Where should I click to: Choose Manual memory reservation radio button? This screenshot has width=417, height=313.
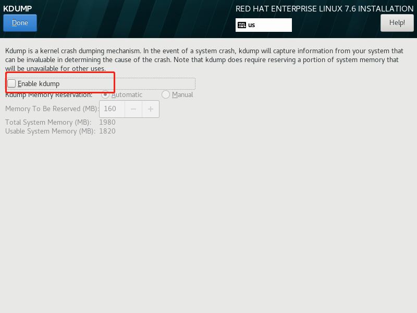pyautogui.click(x=166, y=94)
